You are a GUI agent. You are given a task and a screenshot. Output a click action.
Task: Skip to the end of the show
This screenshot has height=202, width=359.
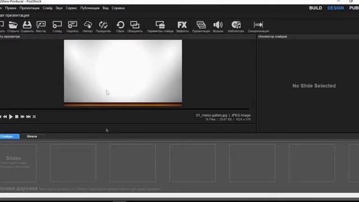29,117
